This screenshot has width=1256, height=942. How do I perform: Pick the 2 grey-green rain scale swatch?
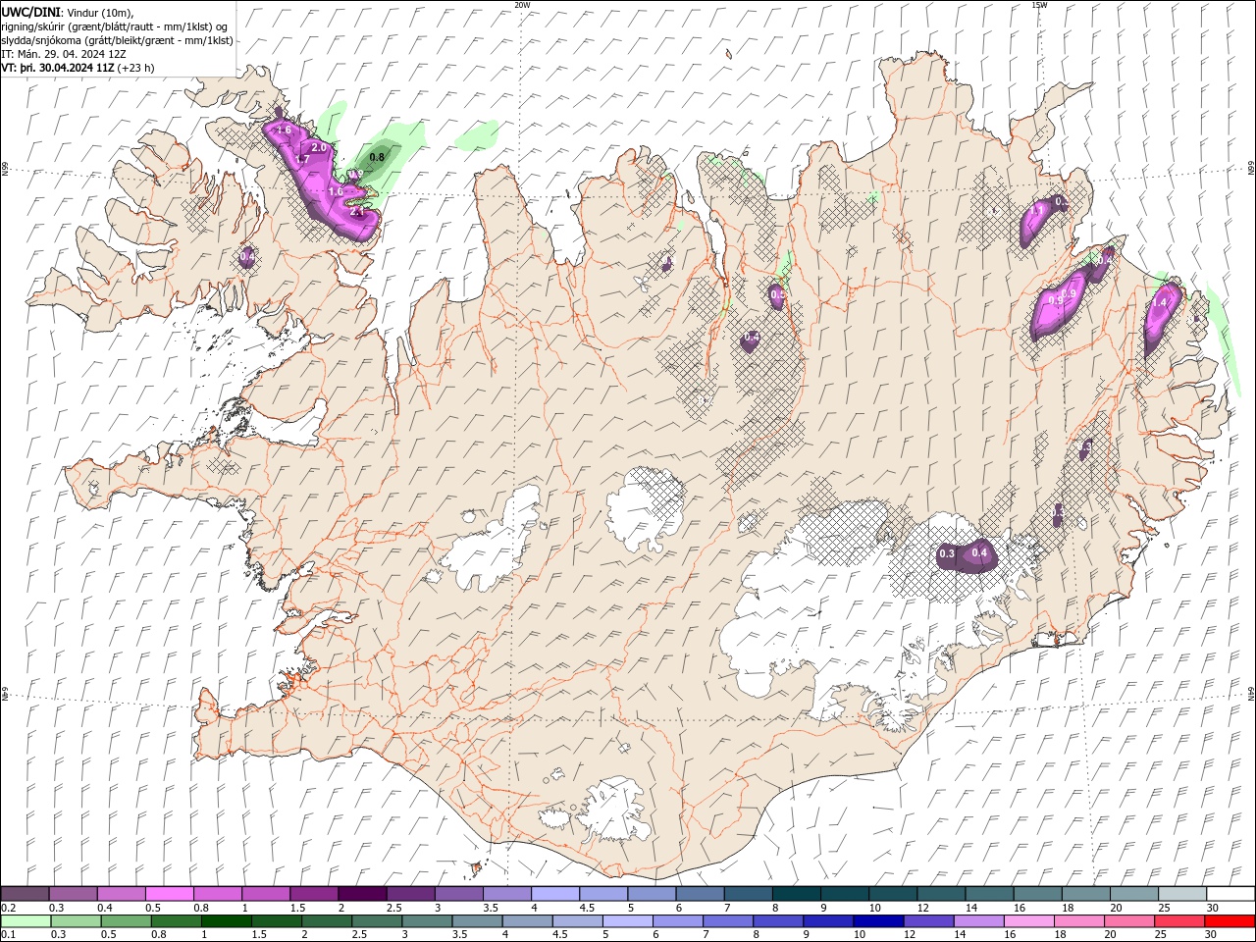(326, 921)
